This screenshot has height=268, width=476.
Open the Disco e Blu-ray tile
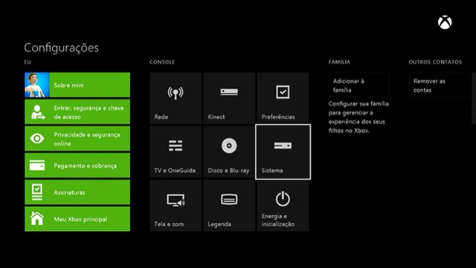point(229,151)
